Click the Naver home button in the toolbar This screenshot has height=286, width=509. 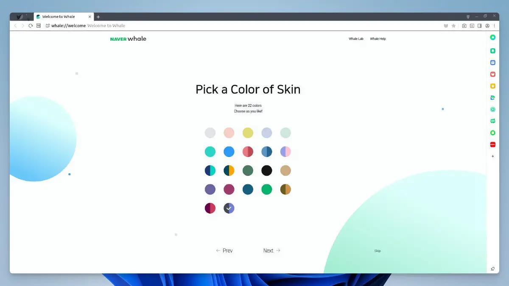(x=39, y=26)
